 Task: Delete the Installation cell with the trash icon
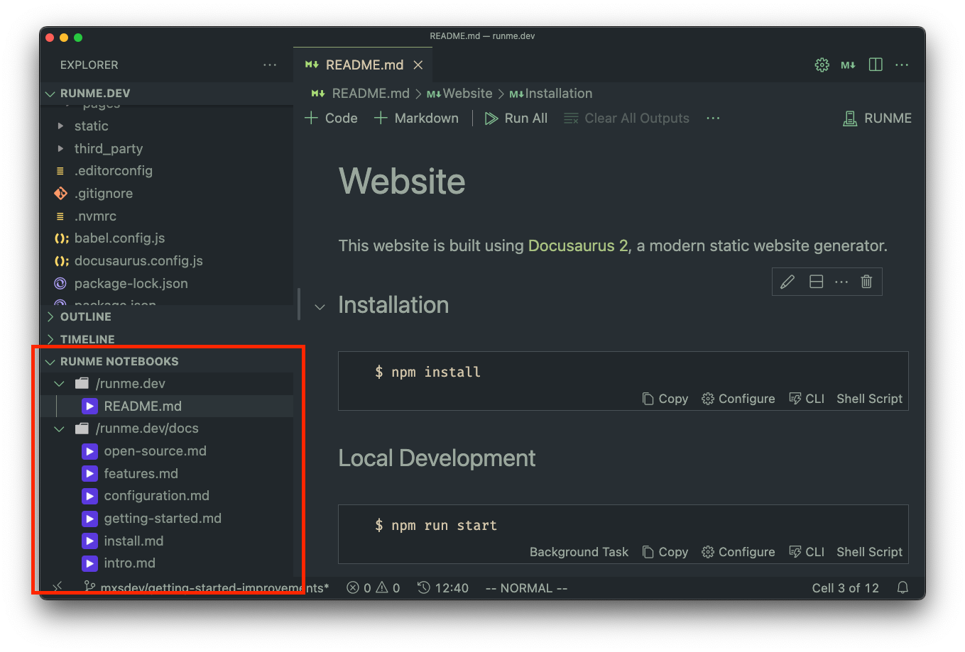[x=866, y=282]
